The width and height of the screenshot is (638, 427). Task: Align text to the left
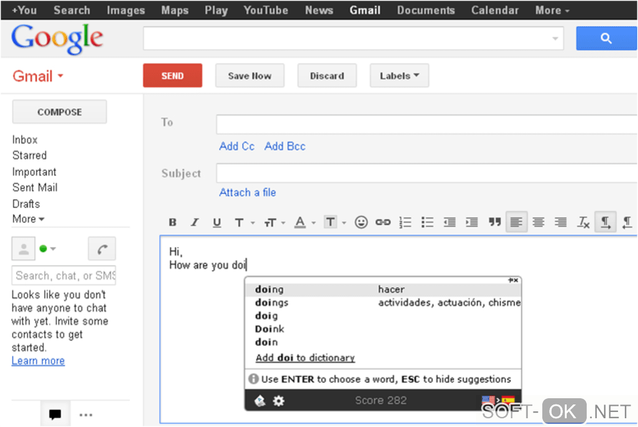(x=516, y=222)
